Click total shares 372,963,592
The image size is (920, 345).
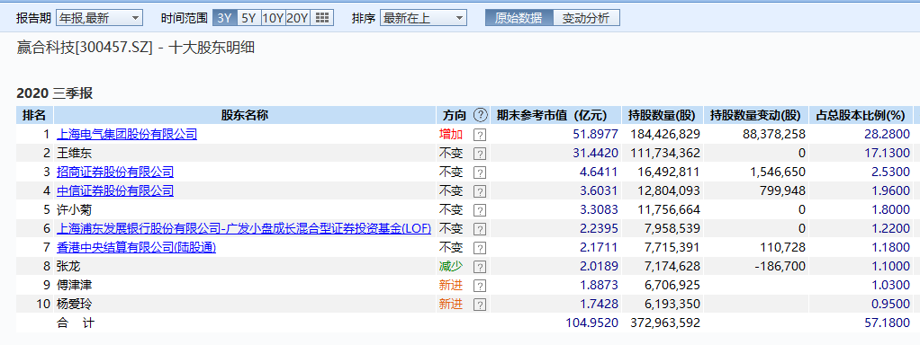pyautogui.click(x=665, y=323)
